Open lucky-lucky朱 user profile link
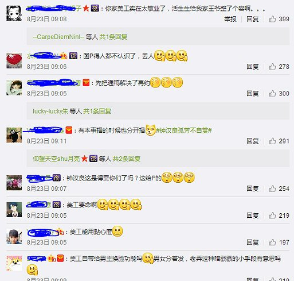This screenshot has height=281, width=294. coord(50,111)
